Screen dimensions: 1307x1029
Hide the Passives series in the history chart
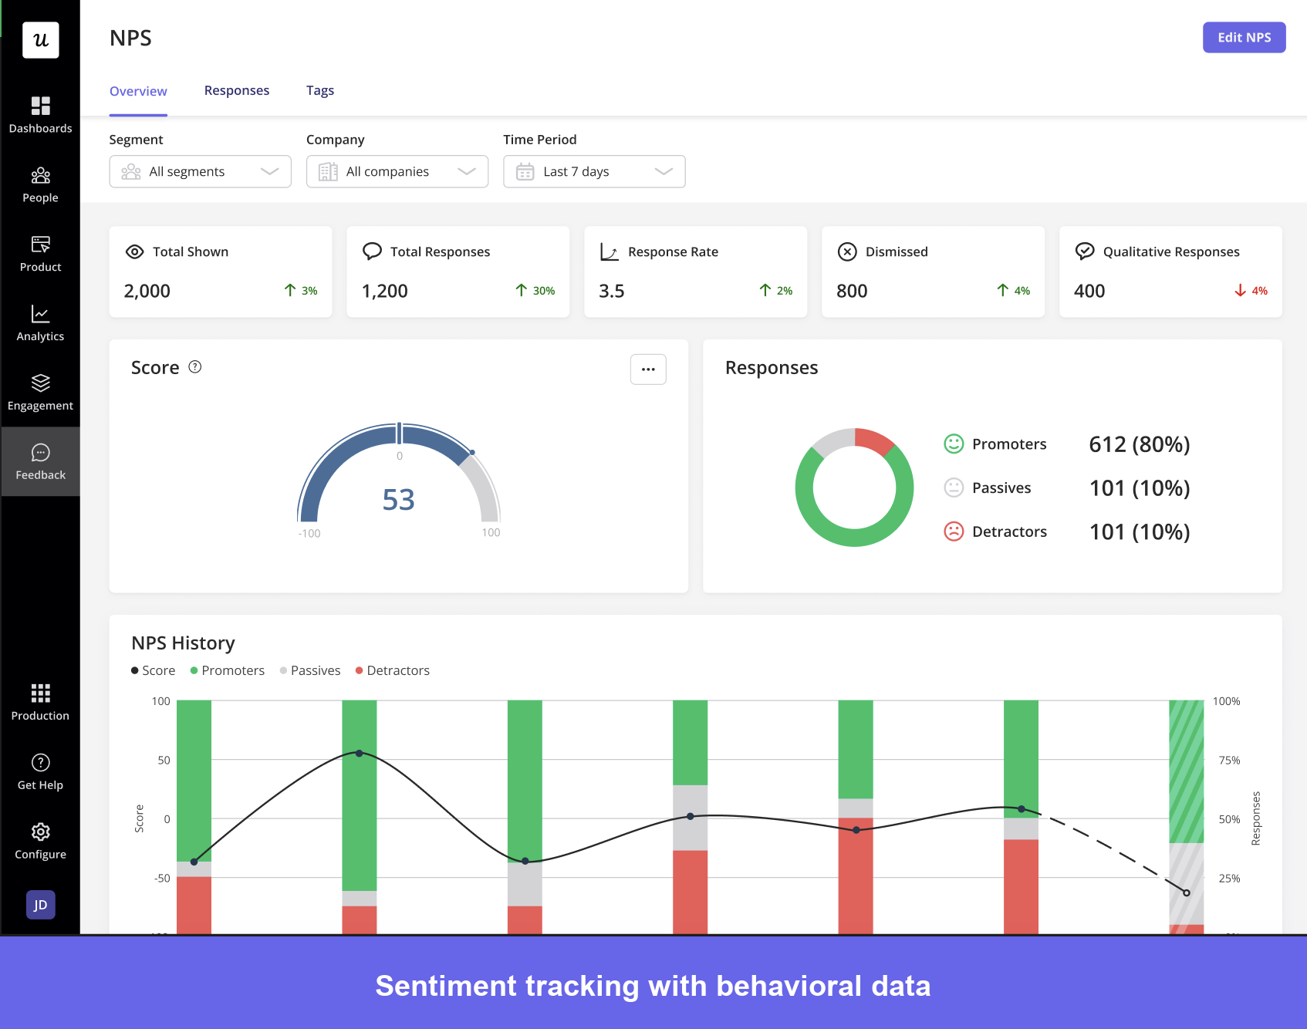point(310,670)
